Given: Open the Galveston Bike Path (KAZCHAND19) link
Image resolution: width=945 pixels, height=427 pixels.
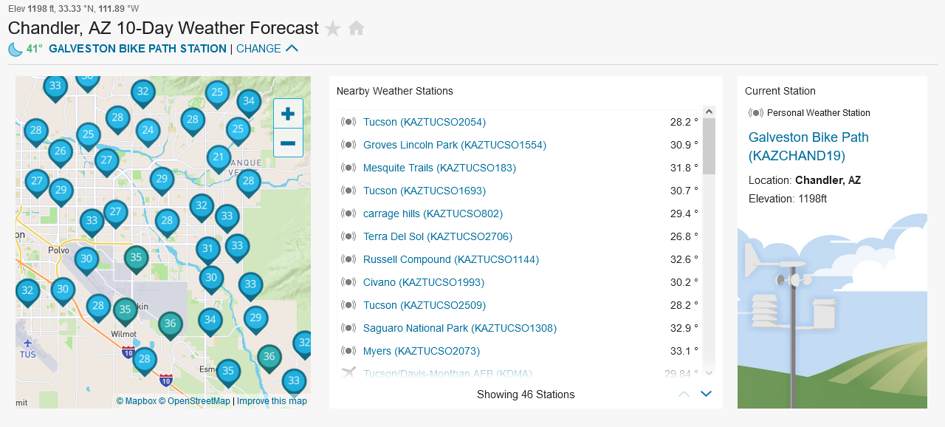Looking at the screenshot, I should [808, 146].
